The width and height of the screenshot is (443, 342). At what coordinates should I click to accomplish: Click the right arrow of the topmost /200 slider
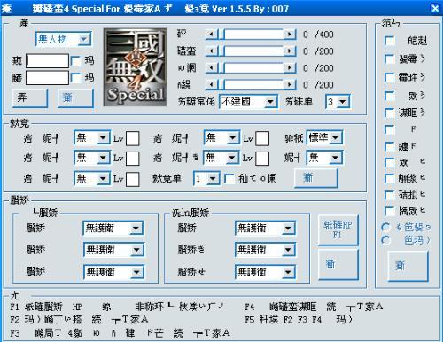pos(290,51)
